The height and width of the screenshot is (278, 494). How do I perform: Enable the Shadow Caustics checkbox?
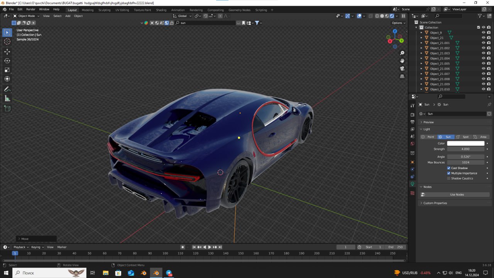(449, 178)
